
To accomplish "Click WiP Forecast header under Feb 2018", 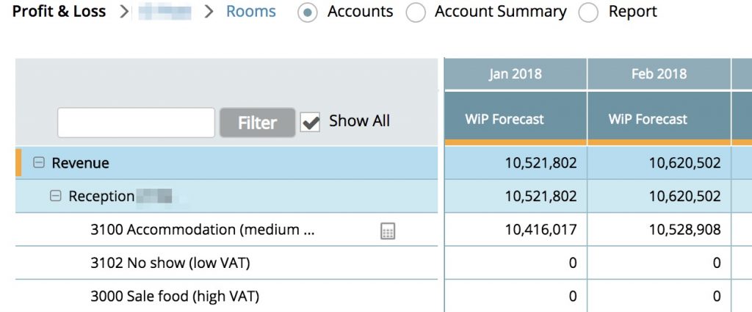I will [648, 119].
